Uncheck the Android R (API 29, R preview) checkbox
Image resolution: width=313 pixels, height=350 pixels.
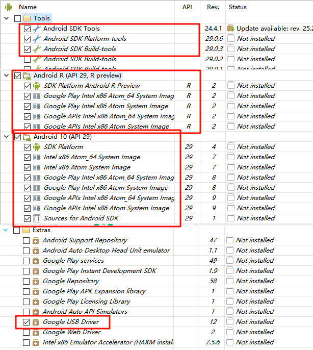[x=18, y=76]
